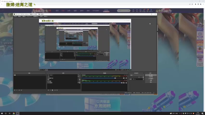Open transition properties gear icon
The image size is (205, 115).
tap(143, 77)
